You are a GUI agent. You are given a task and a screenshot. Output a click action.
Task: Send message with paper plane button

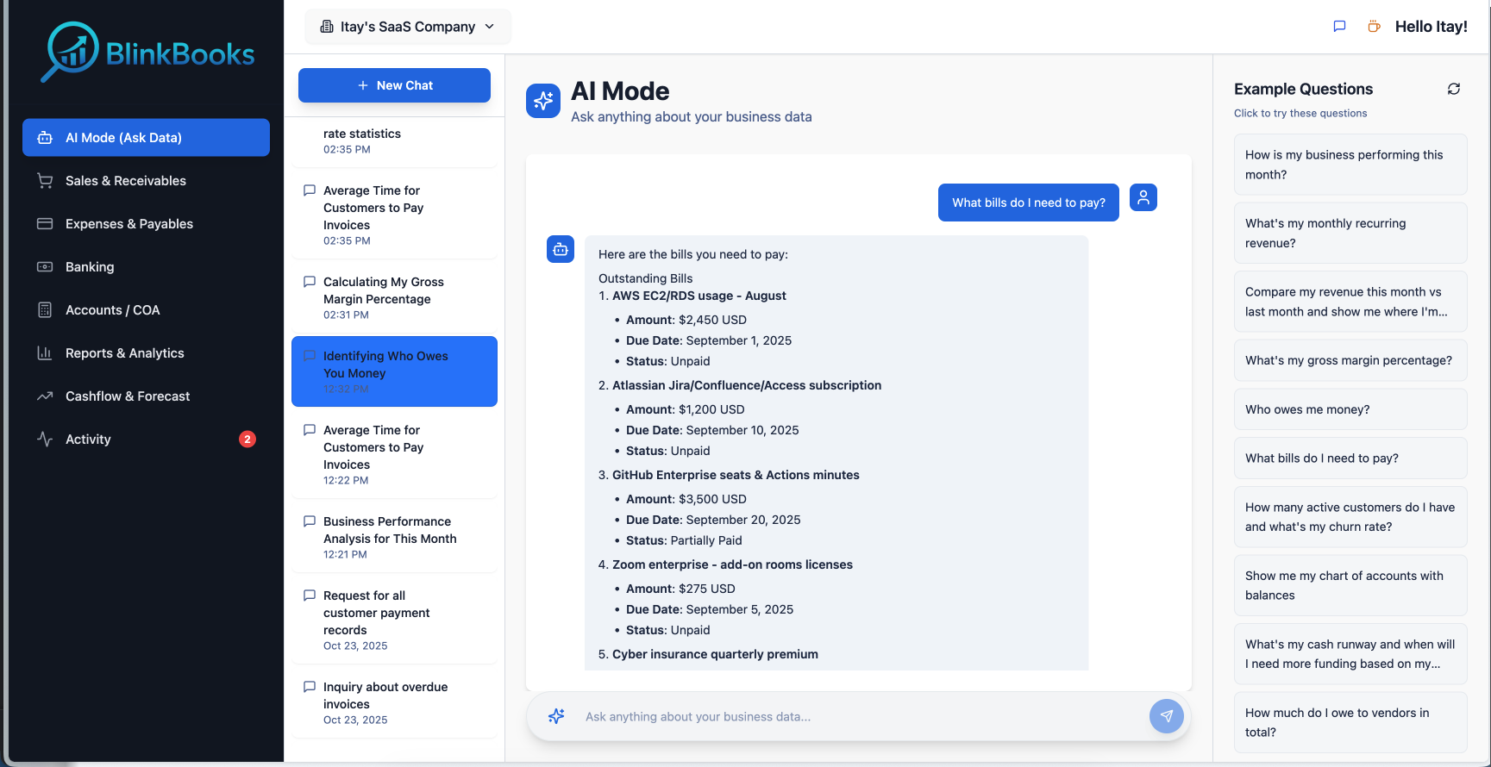tap(1167, 716)
